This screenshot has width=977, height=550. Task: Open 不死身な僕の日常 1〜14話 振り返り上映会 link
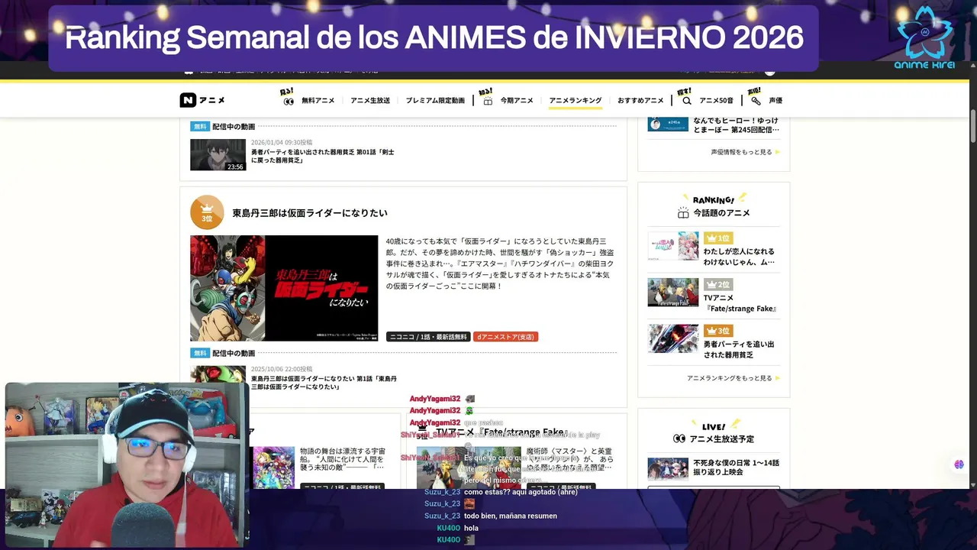coord(736,467)
